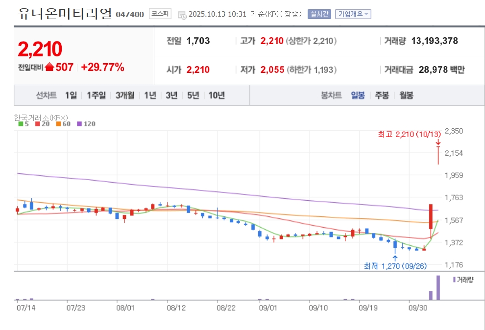Click the trading value 28,978 백만
This screenshot has height=330, width=485.
(442, 70)
